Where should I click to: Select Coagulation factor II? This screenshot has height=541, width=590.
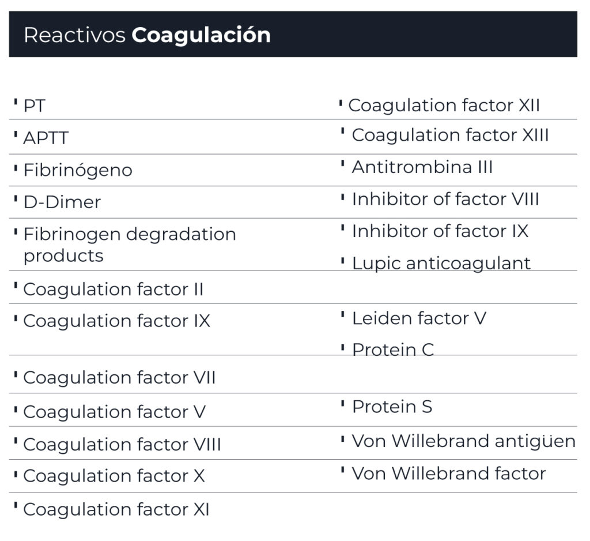114,290
